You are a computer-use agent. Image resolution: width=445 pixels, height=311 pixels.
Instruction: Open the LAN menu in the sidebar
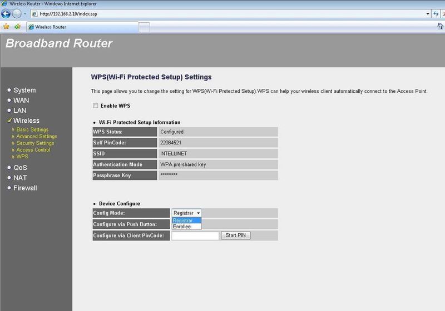20,111
